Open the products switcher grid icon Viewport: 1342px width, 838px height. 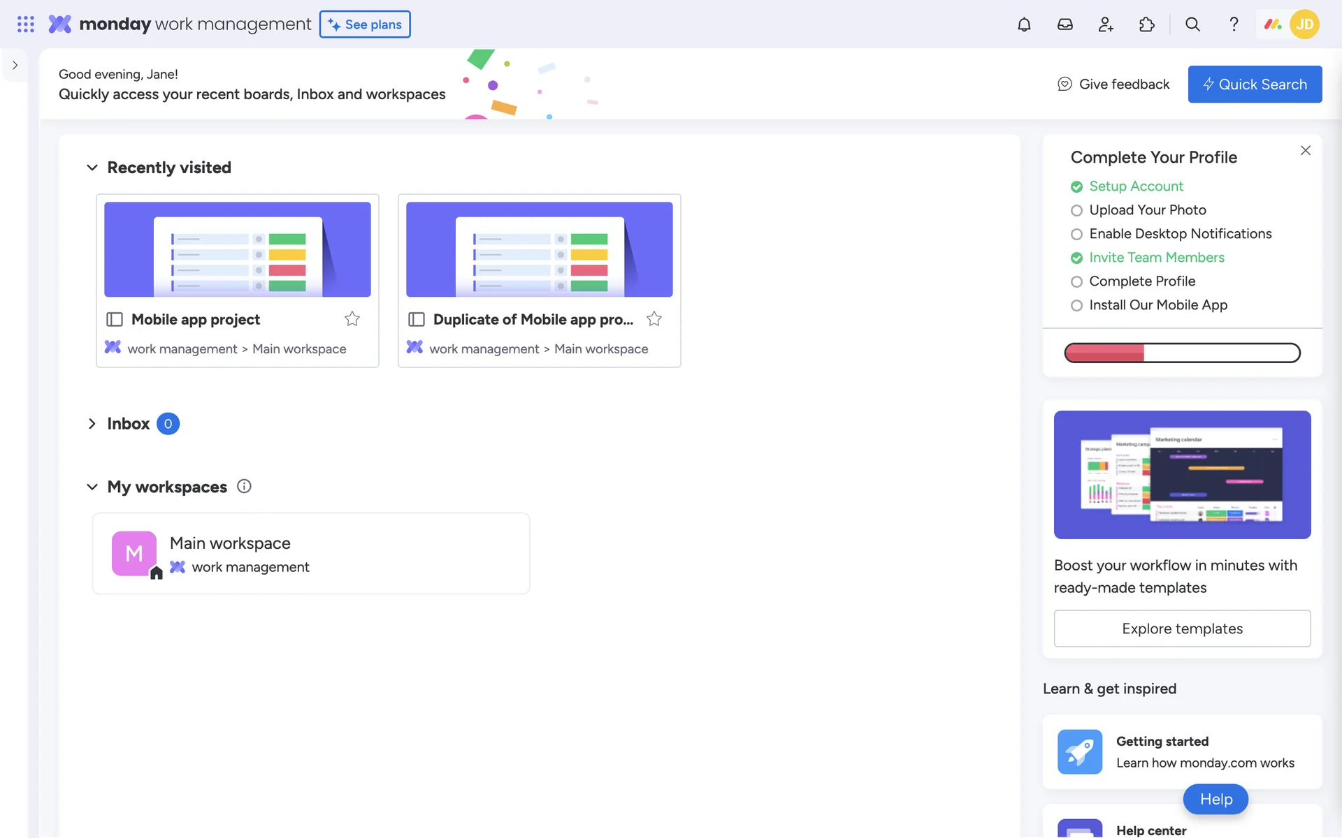[26, 24]
